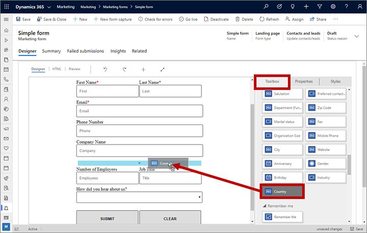Click the hamburger menu icon in sidebar
367x233 pixels.
(6, 19)
